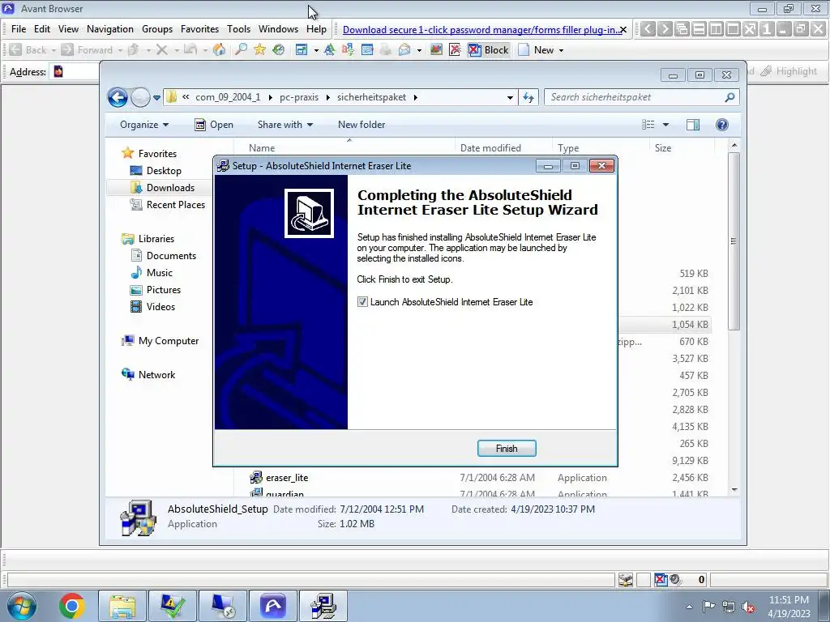830x622 pixels.
Task: Open the Favorites menu in menu bar
Action: [x=199, y=29]
